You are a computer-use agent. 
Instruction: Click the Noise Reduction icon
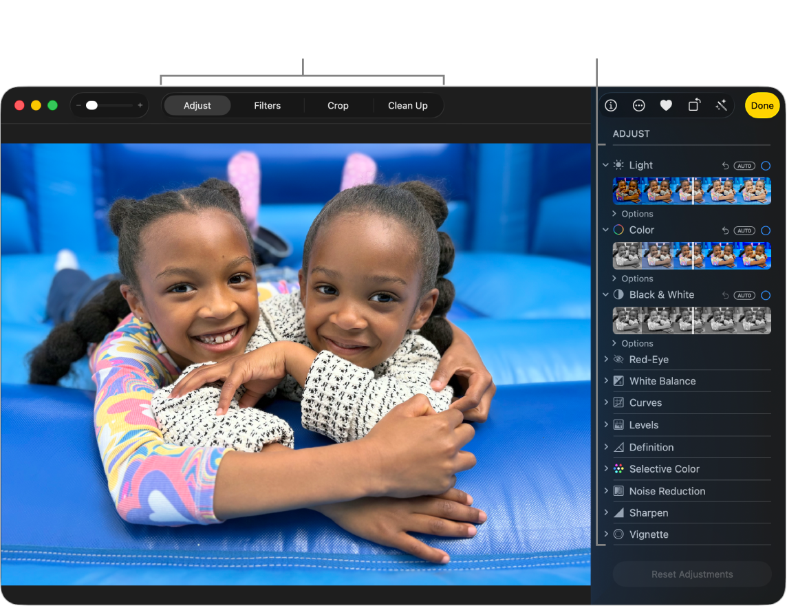(x=619, y=490)
